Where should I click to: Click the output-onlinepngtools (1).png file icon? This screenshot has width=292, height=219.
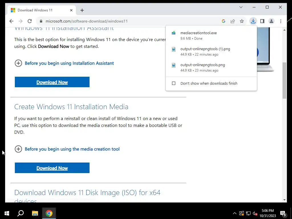[174, 49]
